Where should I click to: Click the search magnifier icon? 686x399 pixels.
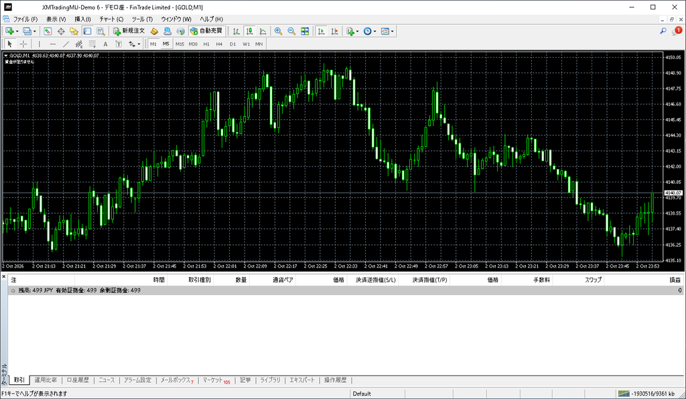pyautogui.click(x=663, y=31)
